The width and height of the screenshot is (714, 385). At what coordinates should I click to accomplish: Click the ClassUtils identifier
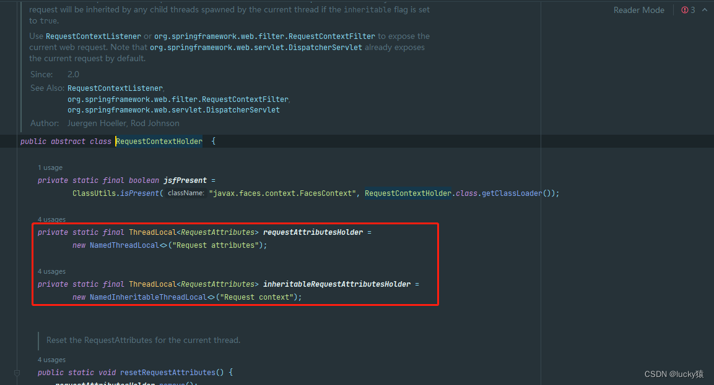pyautogui.click(x=94, y=193)
